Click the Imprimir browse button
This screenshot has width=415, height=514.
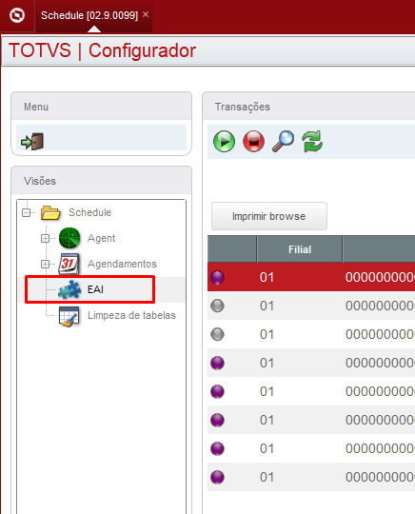coord(269,216)
